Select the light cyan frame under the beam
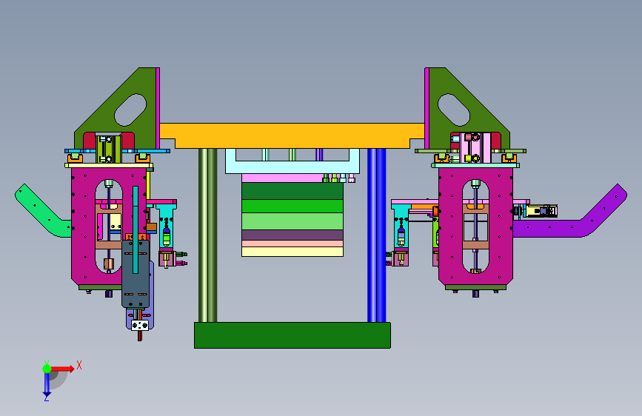This screenshot has width=642, height=416. point(292,167)
